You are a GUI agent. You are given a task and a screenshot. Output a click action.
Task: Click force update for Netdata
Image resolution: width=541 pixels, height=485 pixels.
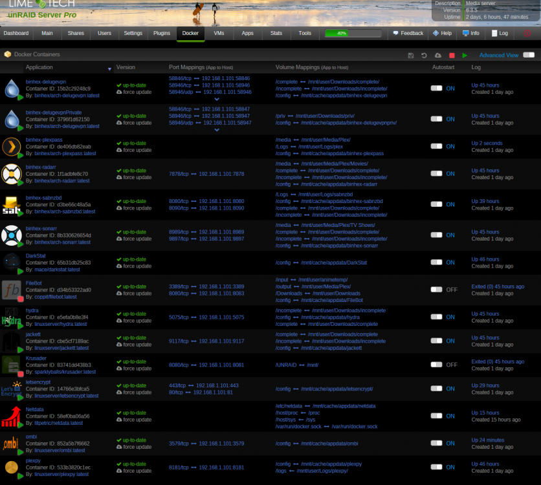coord(134,420)
